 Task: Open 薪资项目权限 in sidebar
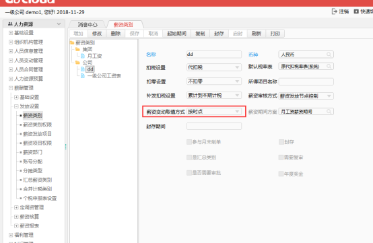pyautogui.click(x=37, y=143)
